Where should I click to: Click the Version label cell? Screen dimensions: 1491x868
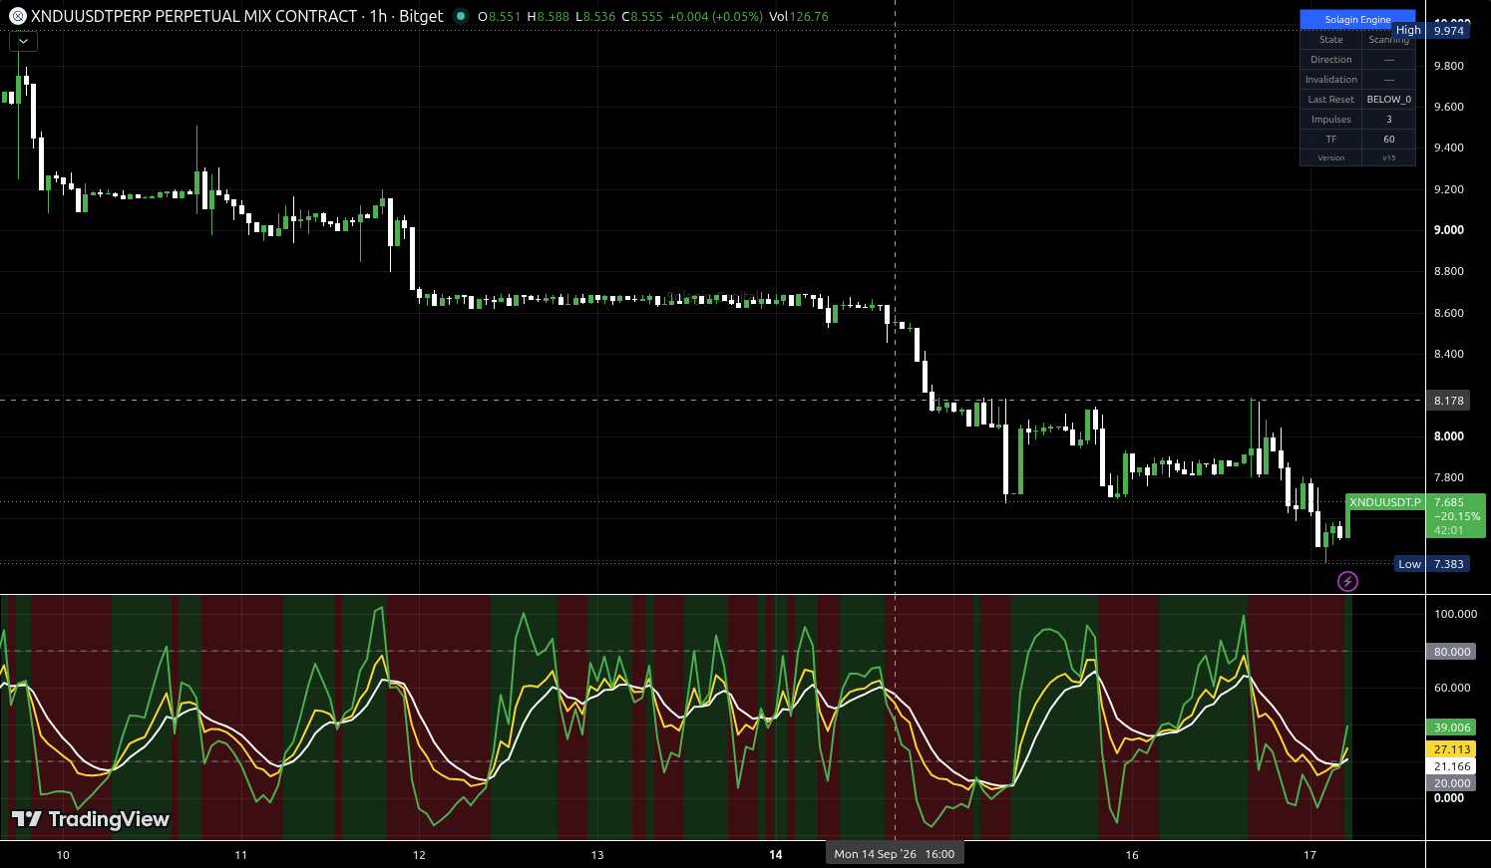[x=1331, y=157]
